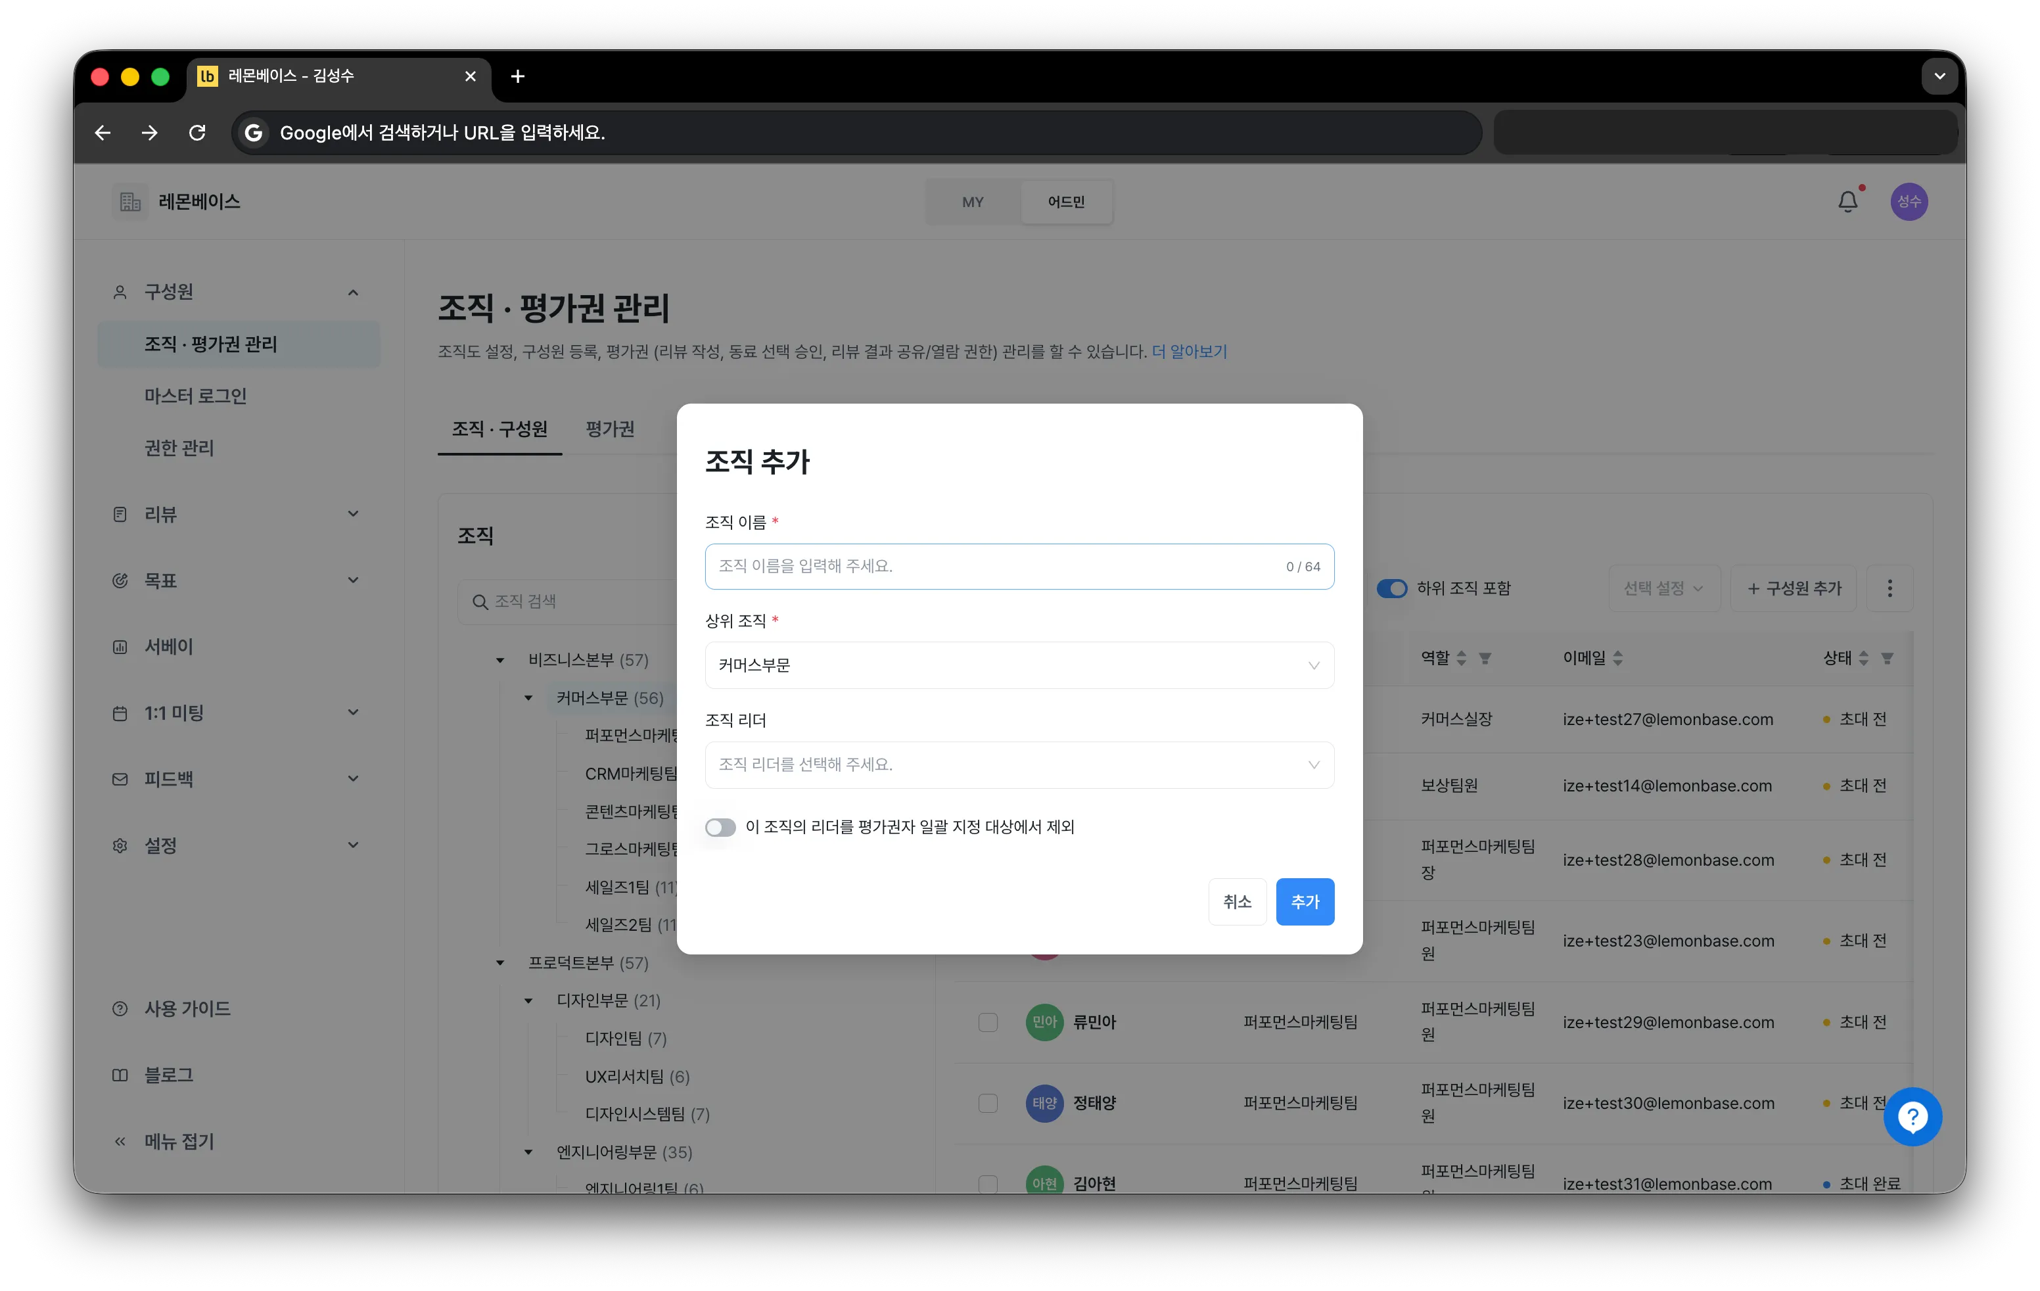Open 조직 · 평가권 관리 menu item
Image resolution: width=2040 pixels, height=1291 pixels.
(239, 344)
